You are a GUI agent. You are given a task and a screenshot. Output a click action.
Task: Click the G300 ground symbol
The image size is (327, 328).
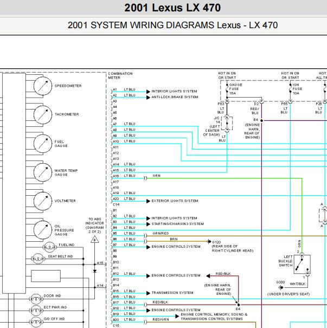pyautogui.click(x=281, y=288)
